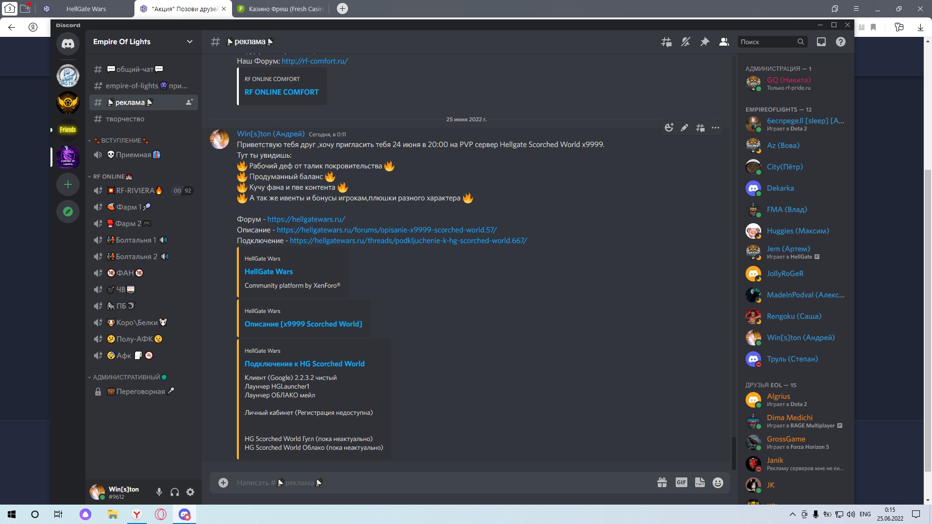Switch to Казино Фреш browser tab
This screenshot has height=524, width=932.
click(282, 9)
